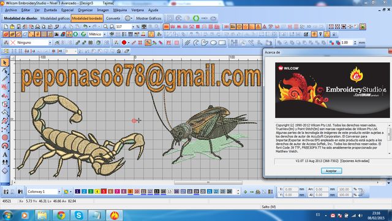The width and height of the screenshot is (392, 221).
Task: Open dropdown arrow next to red circle icon
Action: click(129, 43)
